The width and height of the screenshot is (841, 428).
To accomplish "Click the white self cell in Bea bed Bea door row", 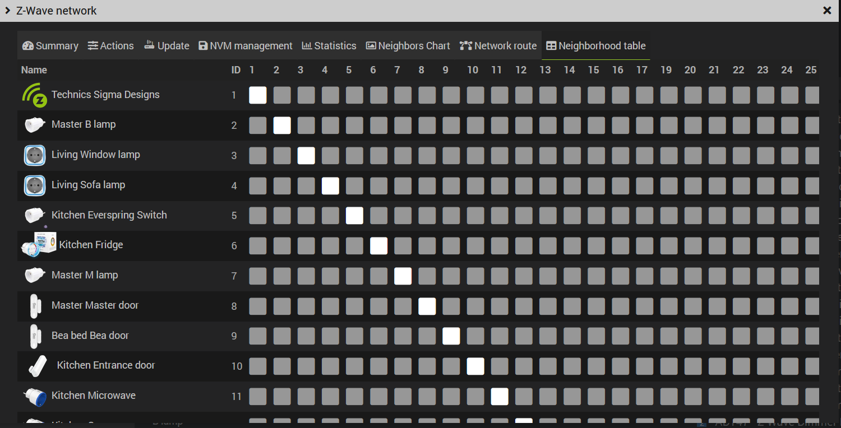I will coord(451,336).
